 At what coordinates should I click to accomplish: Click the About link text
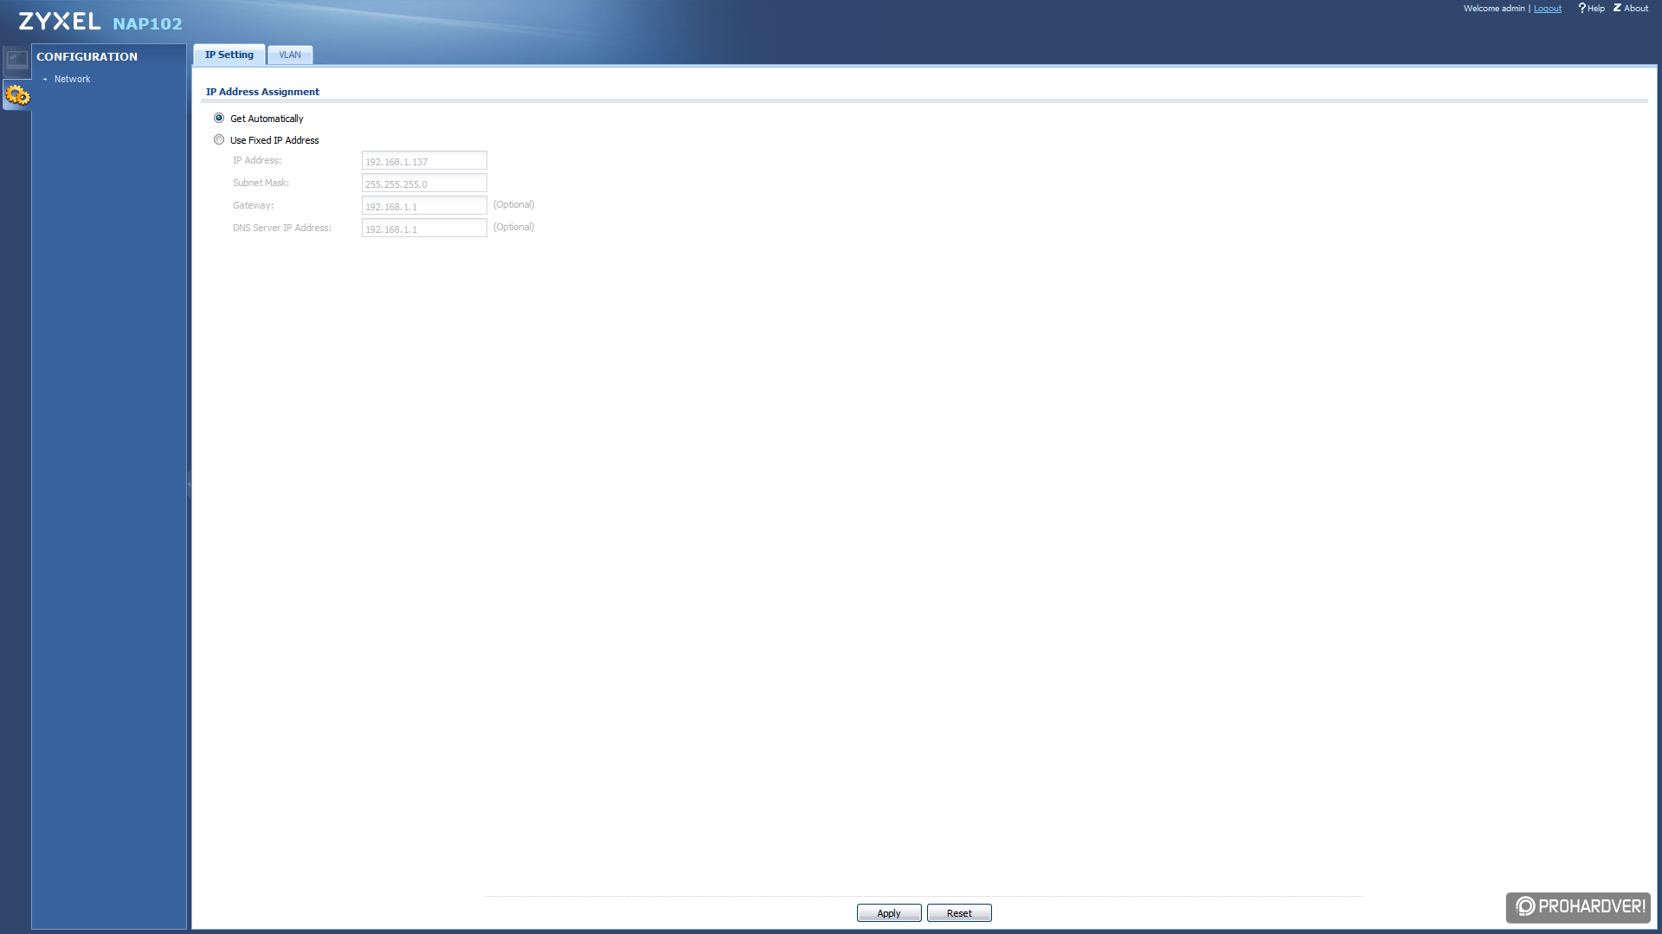tap(1636, 9)
